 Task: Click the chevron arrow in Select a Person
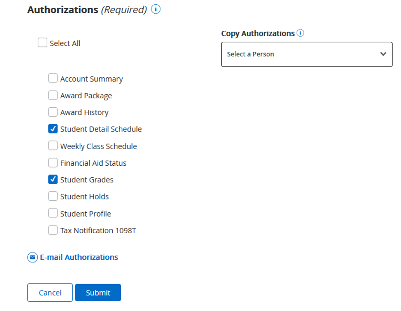[x=383, y=54]
